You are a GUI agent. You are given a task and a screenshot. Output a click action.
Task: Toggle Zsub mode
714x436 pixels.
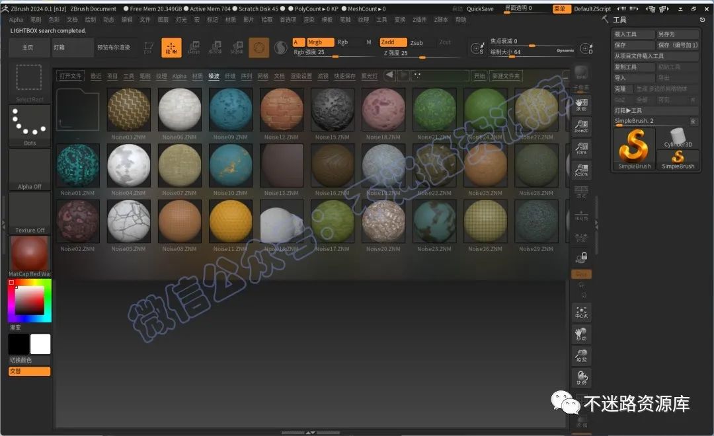coord(416,43)
